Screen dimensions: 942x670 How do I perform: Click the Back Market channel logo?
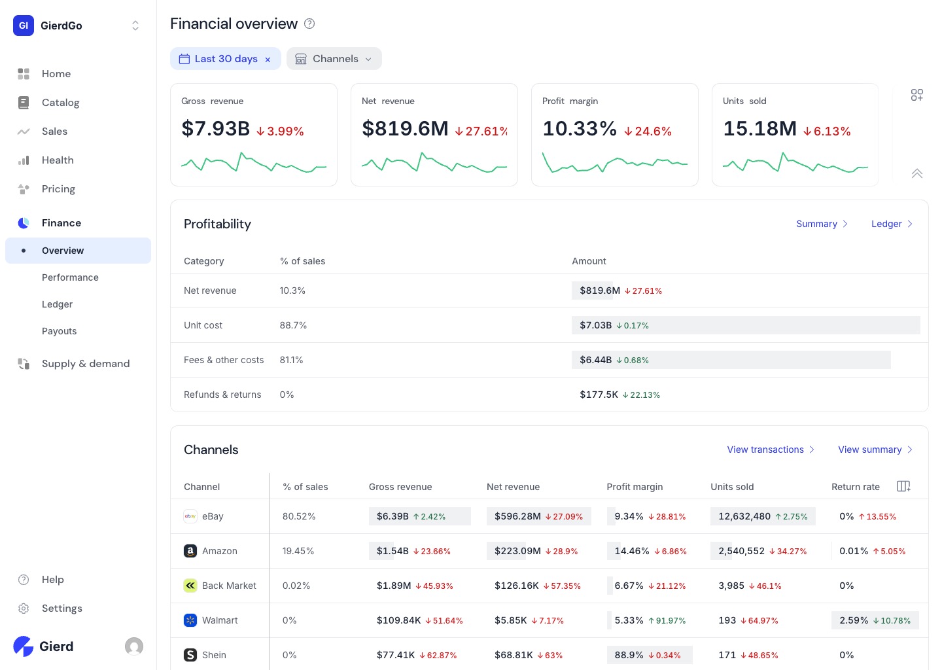(190, 586)
